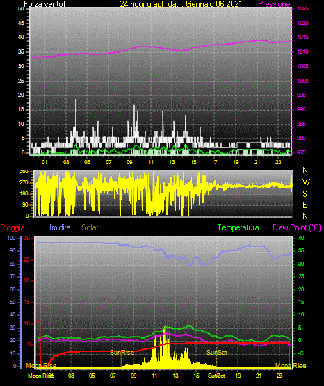The width and height of the screenshot is (324, 386).
Task: Click 980 on the pressure axis
Action: click(301, 138)
